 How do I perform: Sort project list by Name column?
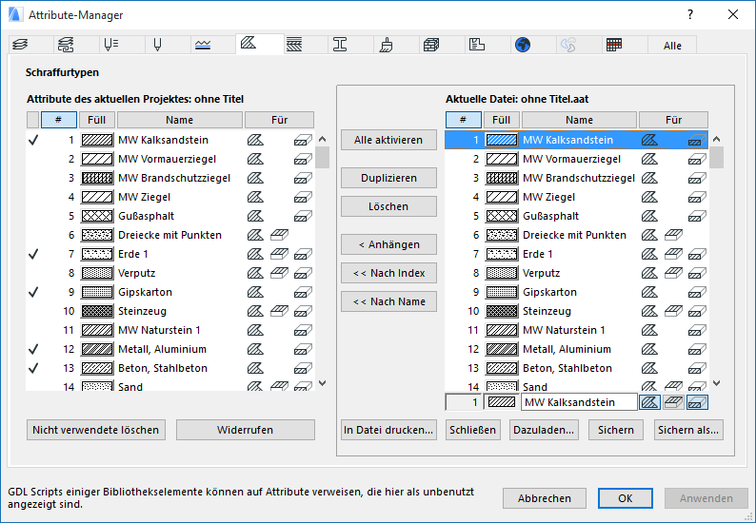click(x=179, y=120)
